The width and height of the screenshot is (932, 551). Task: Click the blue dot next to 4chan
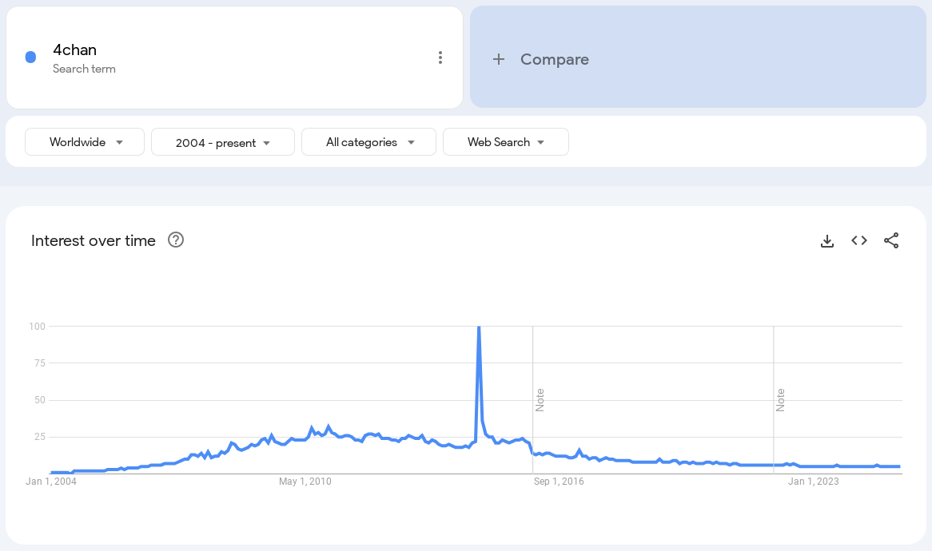tap(31, 57)
